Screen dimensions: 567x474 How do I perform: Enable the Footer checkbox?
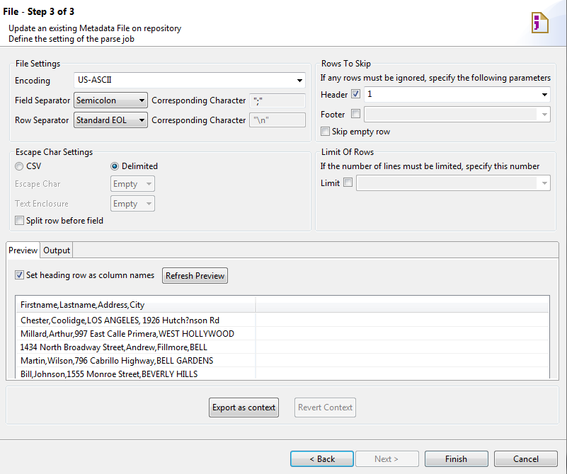(355, 114)
